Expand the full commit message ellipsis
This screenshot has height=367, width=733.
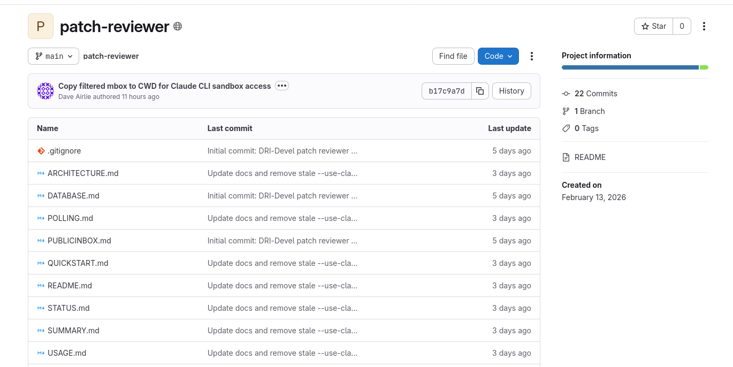[282, 86]
